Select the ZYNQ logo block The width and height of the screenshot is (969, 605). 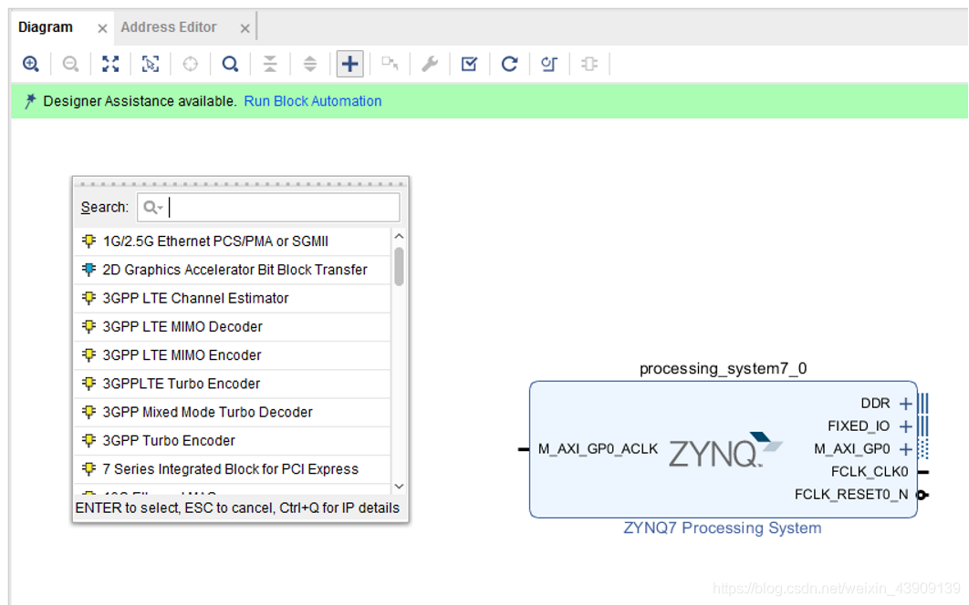pos(725,450)
